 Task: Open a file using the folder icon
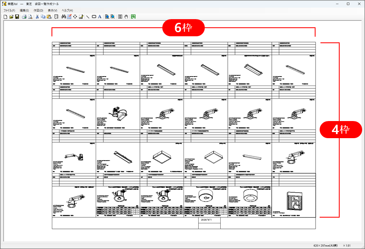pyautogui.click(x=11, y=17)
